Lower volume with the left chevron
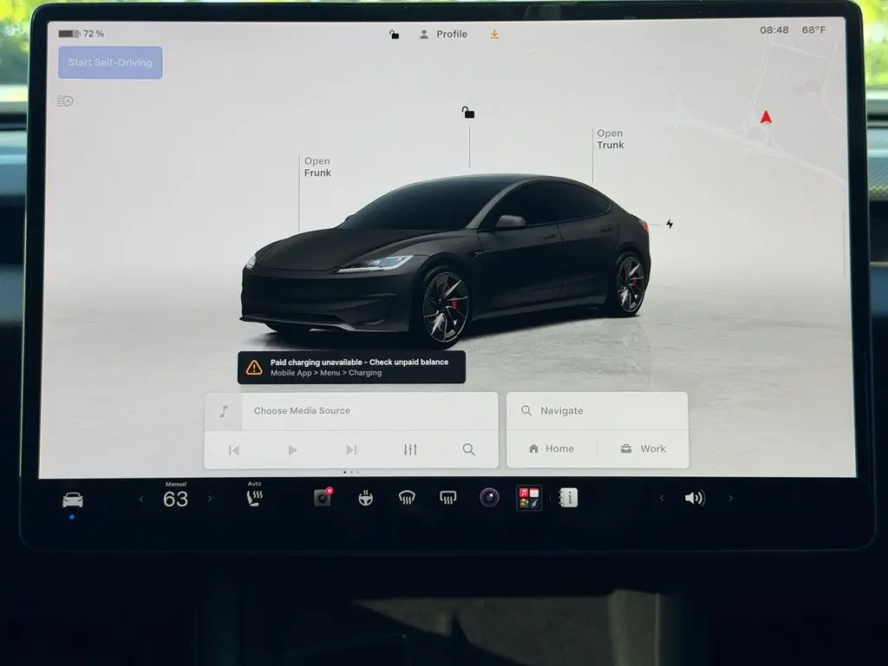 (662, 499)
